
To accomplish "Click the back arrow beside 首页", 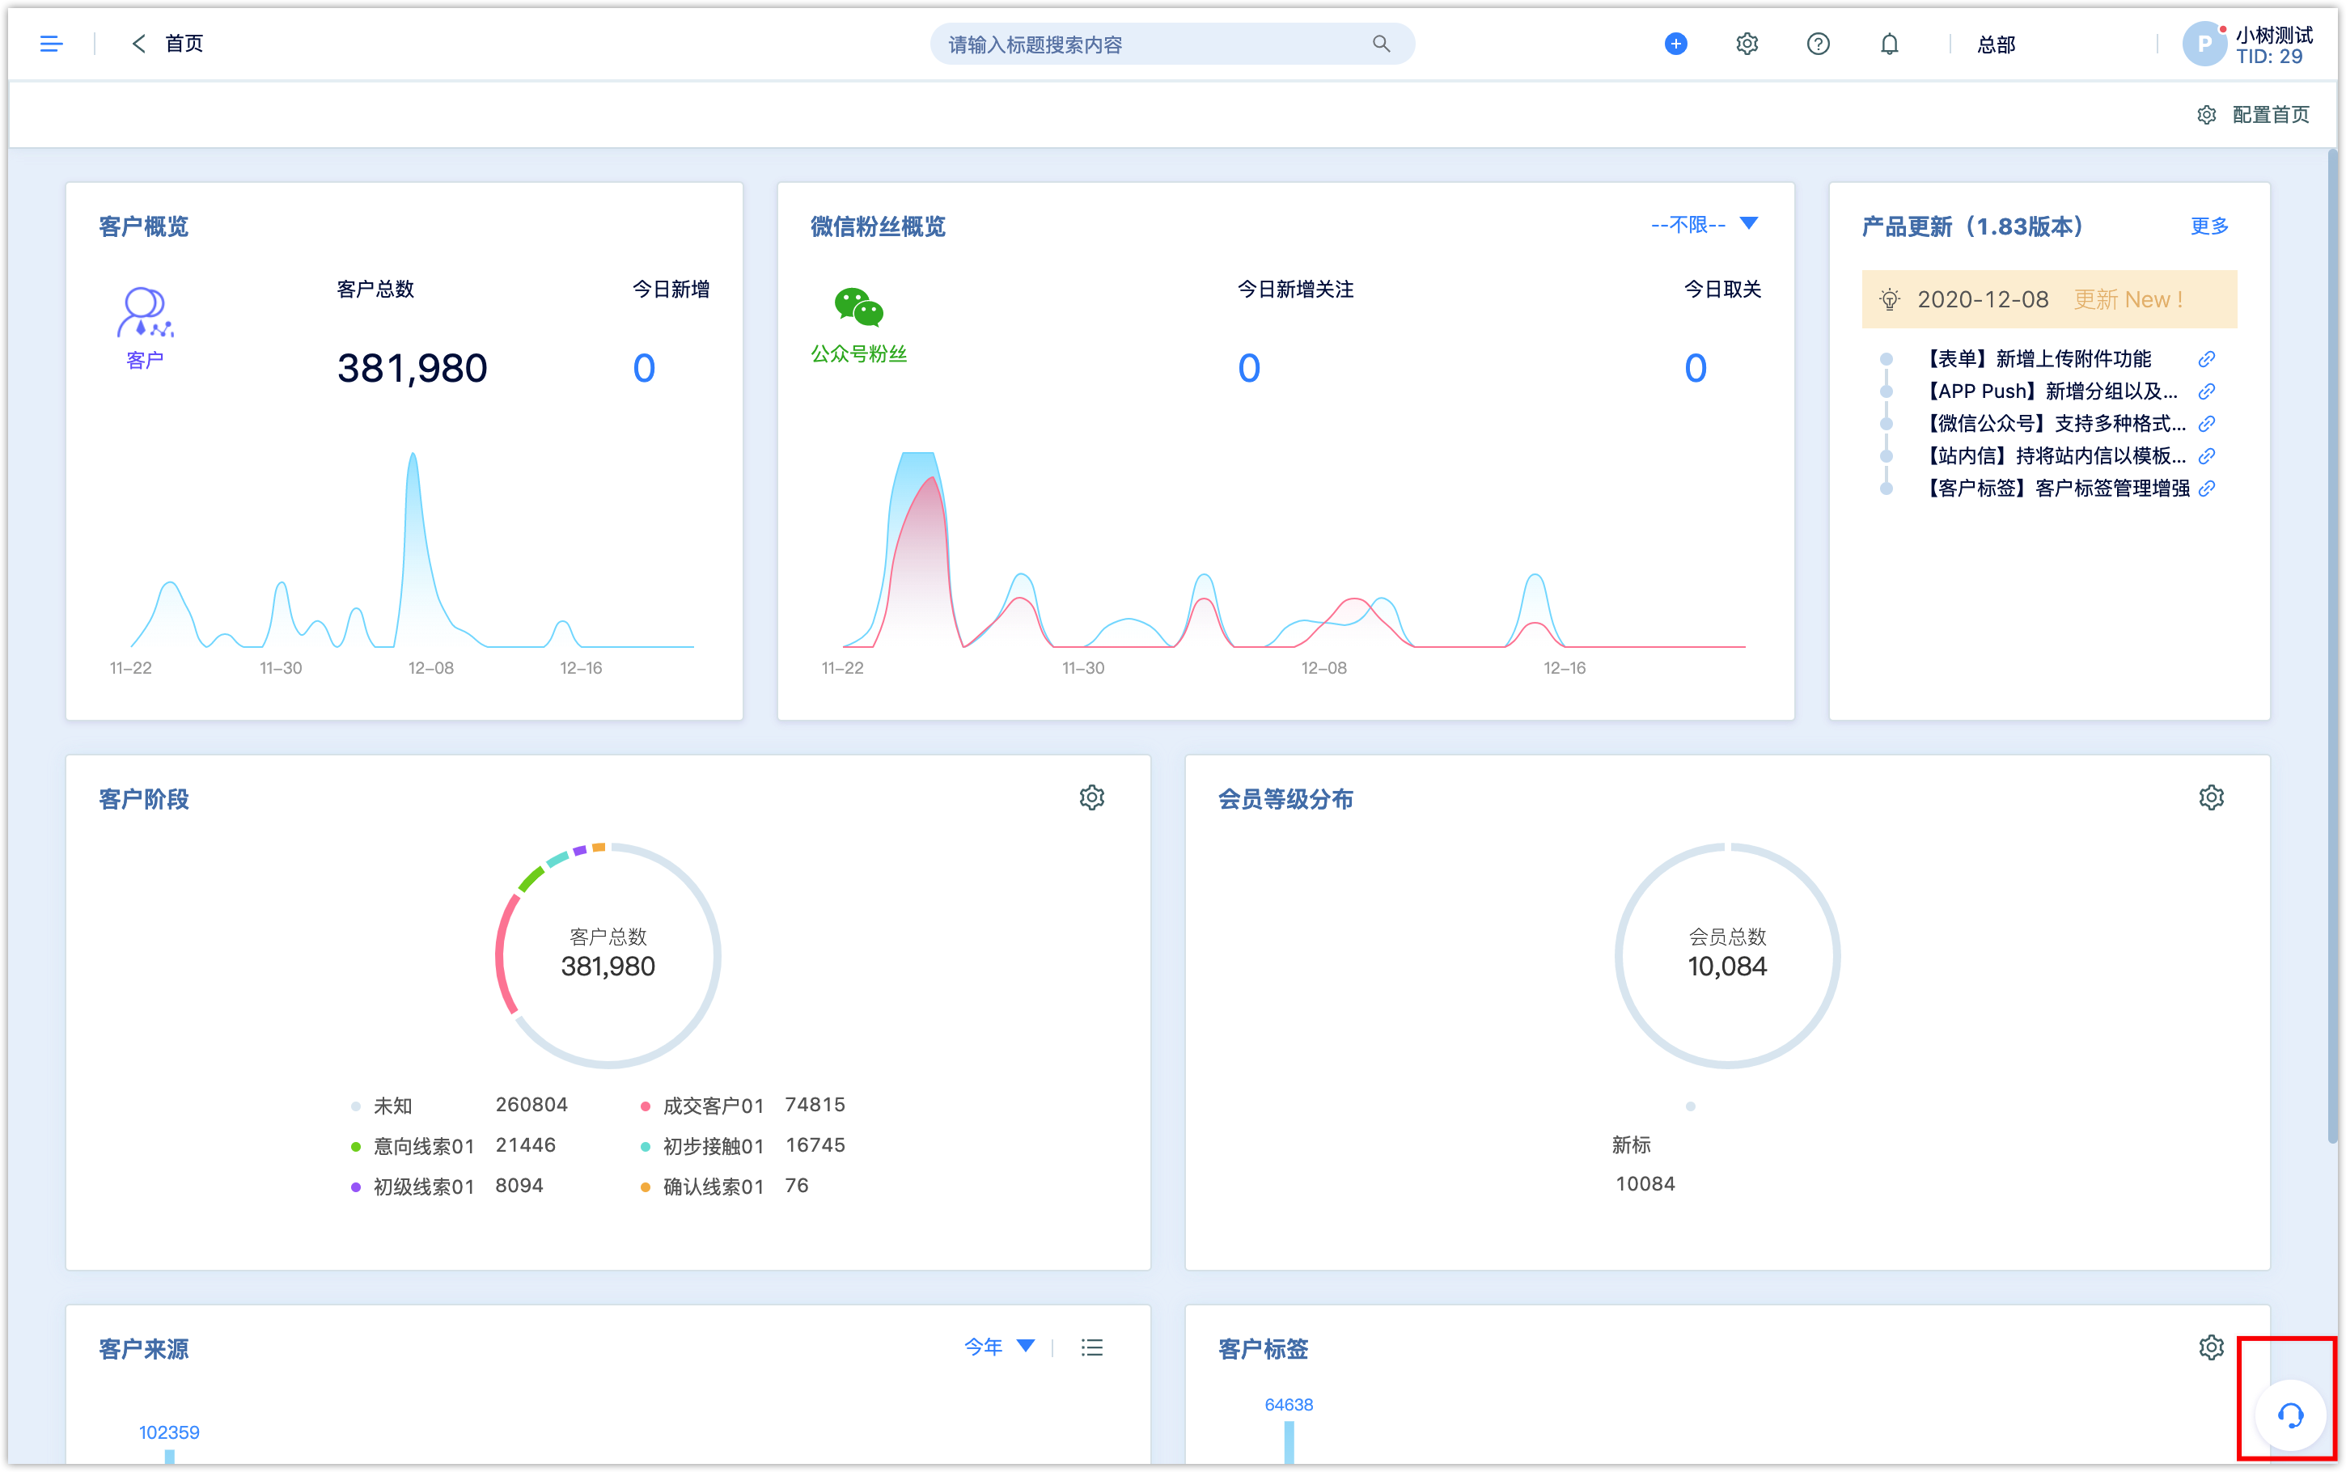I will pyautogui.click(x=138, y=44).
